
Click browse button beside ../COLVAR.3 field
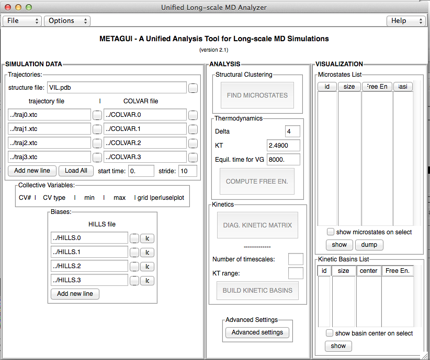(194, 157)
